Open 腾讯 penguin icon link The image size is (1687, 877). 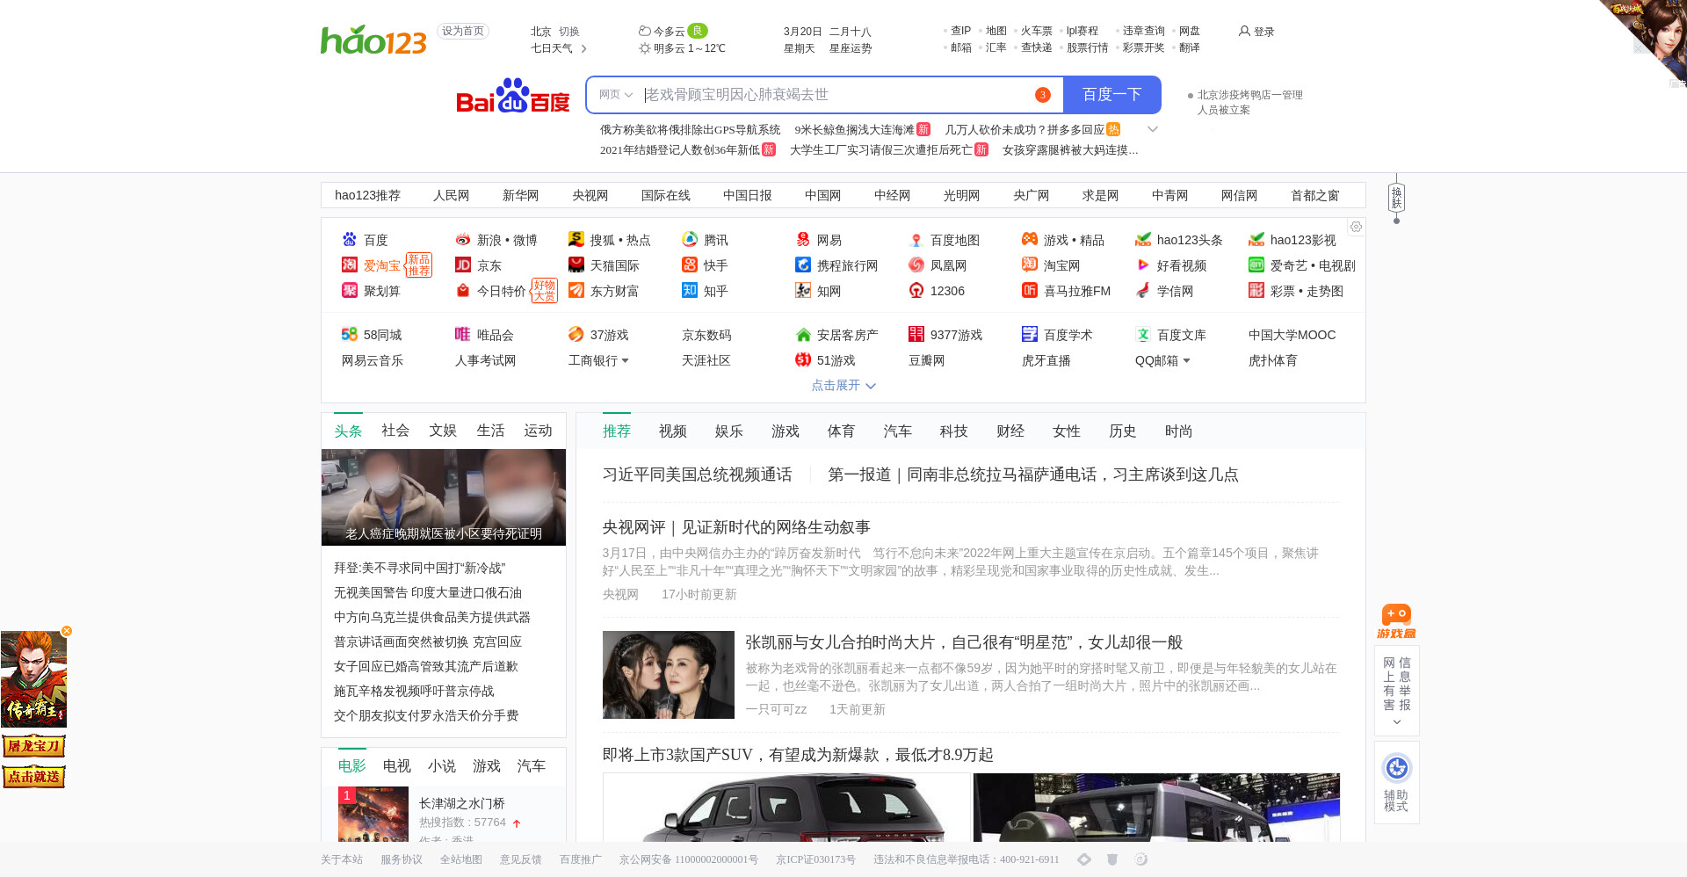[689, 239]
